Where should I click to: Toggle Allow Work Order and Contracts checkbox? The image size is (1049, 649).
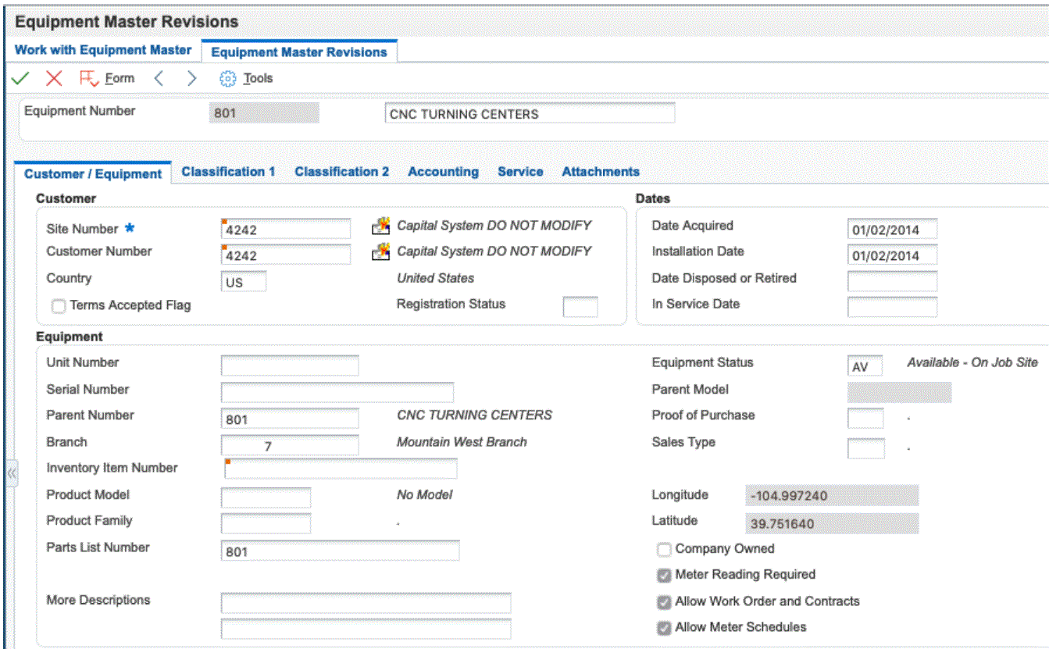coord(664,602)
